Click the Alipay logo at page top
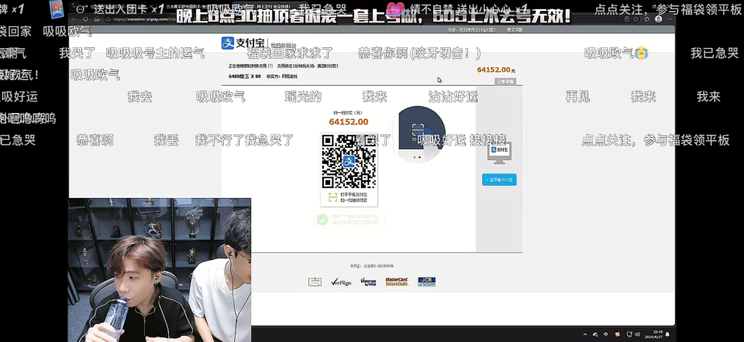The width and height of the screenshot is (744, 342). click(243, 43)
